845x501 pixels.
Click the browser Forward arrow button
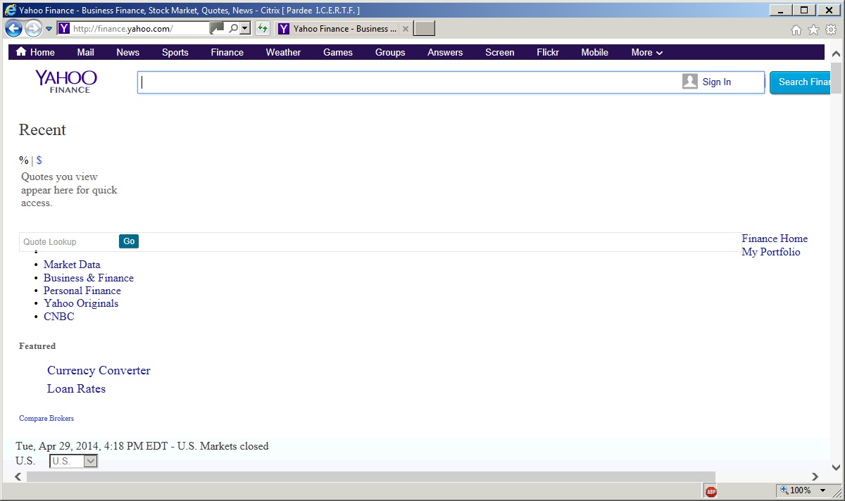(x=32, y=28)
